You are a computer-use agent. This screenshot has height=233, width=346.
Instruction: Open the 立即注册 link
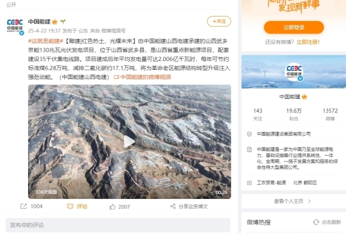(x=308, y=42)
